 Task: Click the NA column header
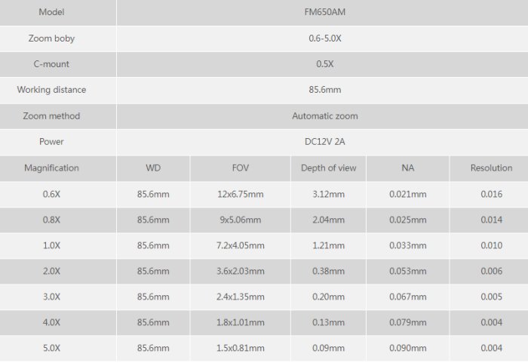[407, 168]
